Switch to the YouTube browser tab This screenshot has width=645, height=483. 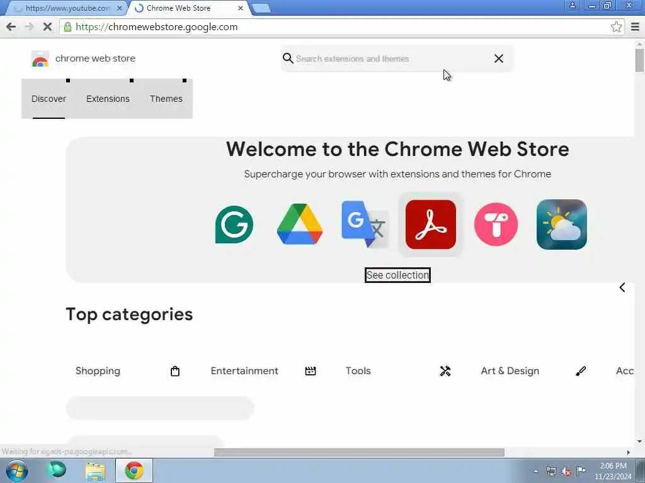pyautogui.click(x=68, y=8)
